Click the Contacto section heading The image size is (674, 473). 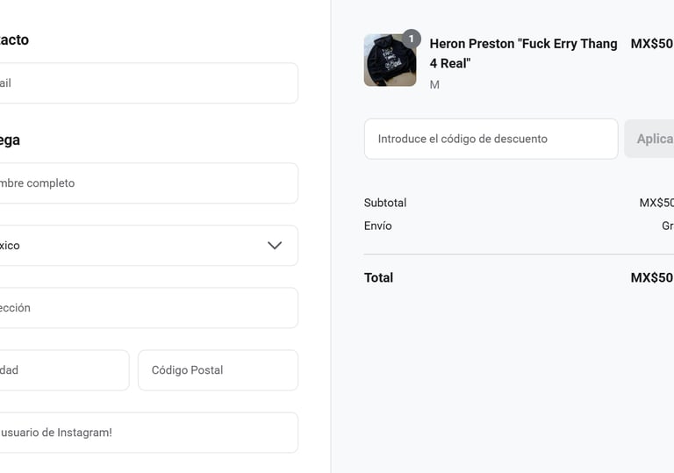pyautogui.click(x=14, y=39)
